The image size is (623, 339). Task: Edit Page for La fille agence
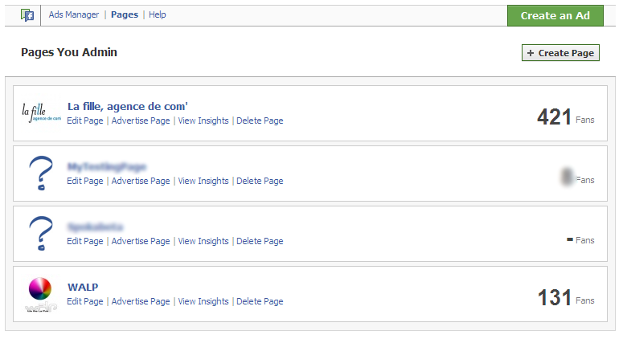click(85, 120)
